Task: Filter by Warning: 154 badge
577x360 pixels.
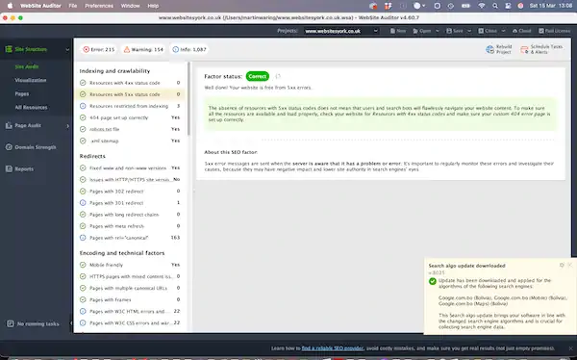Action: click(143, 49)
